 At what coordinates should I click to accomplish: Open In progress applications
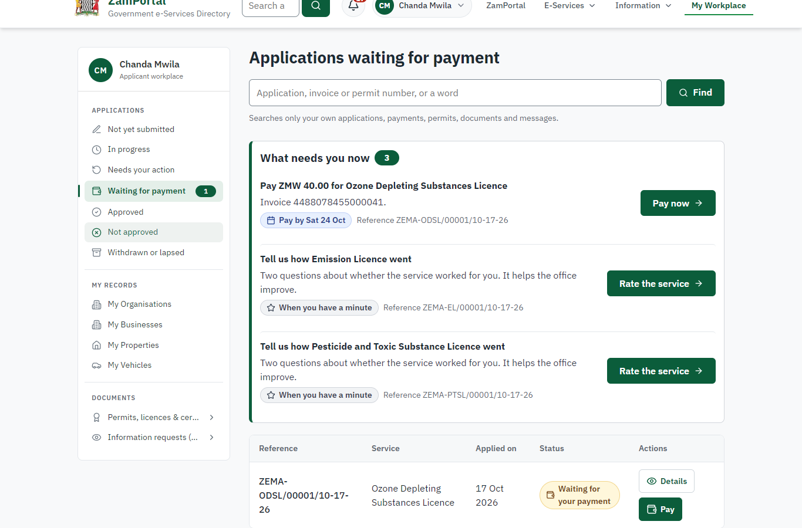(x=154, y=150)
